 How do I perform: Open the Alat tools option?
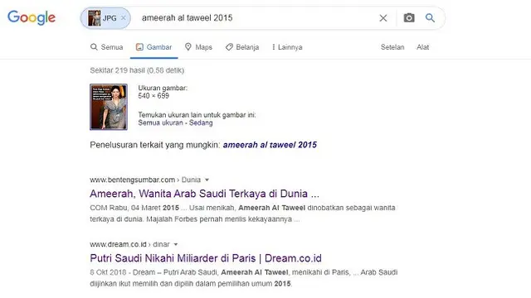(422, 47)
